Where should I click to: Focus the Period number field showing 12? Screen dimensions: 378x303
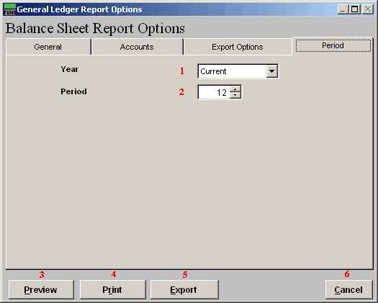pyautogui.click(x=214, y=92)
